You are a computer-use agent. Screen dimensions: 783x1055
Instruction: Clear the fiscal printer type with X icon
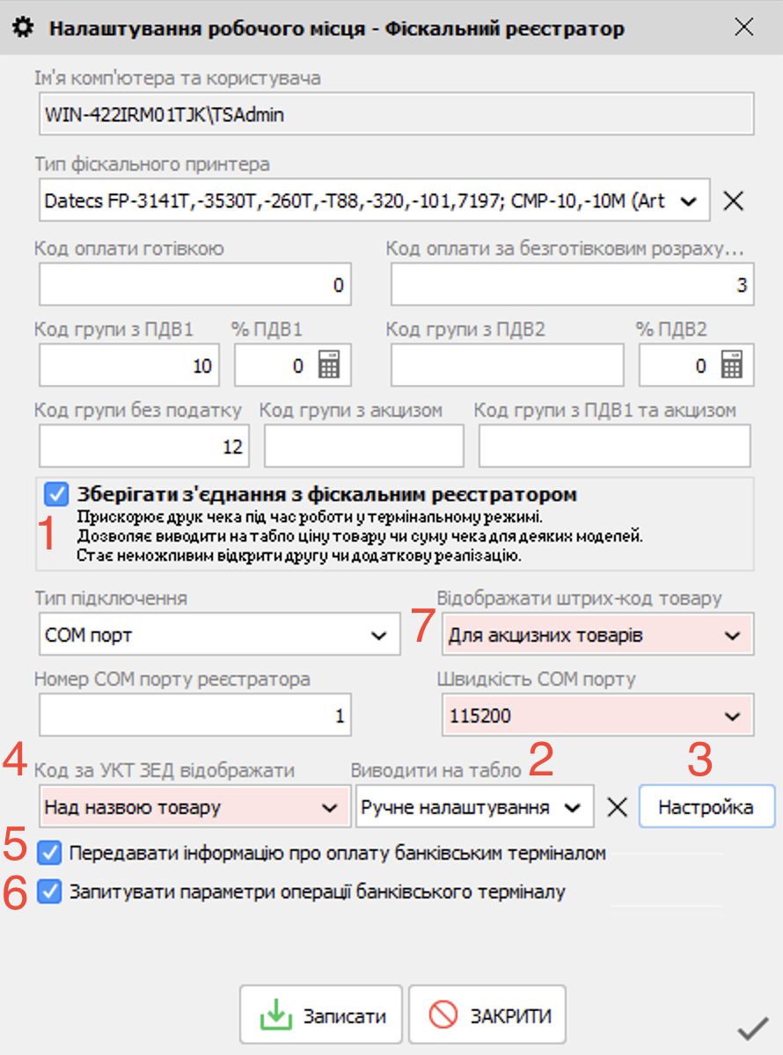pyautogui.click(x=733, y=201)
